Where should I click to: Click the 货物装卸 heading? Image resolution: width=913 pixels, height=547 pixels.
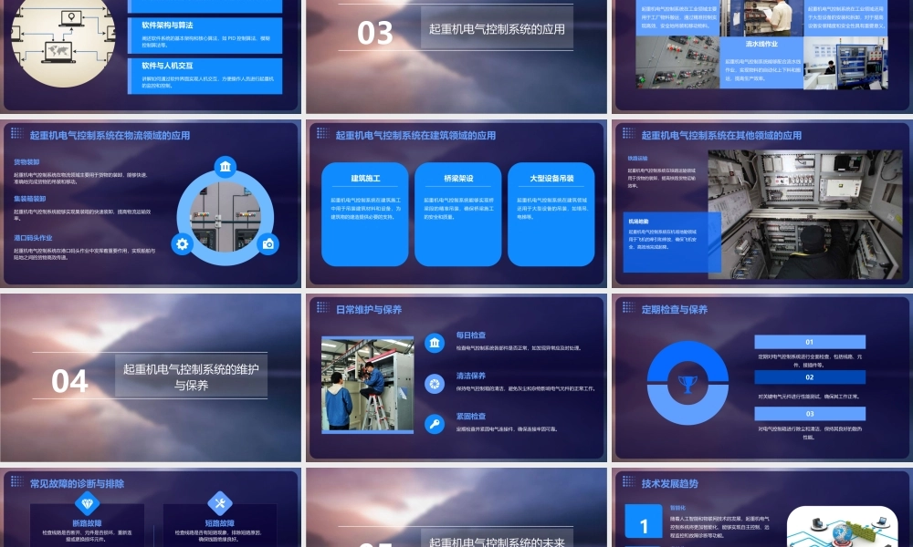[26, 162]
